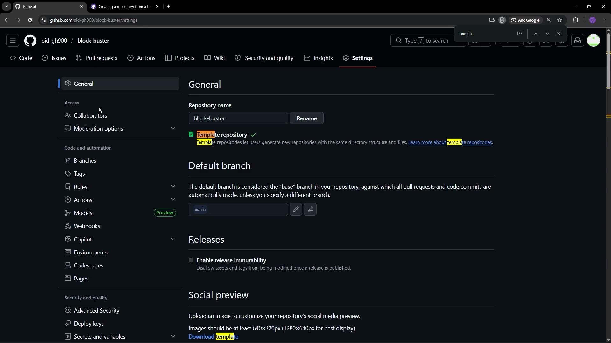Viewport: 611px width, 343px height.
Task: Click the browser address bar URL
Action: 94,20
